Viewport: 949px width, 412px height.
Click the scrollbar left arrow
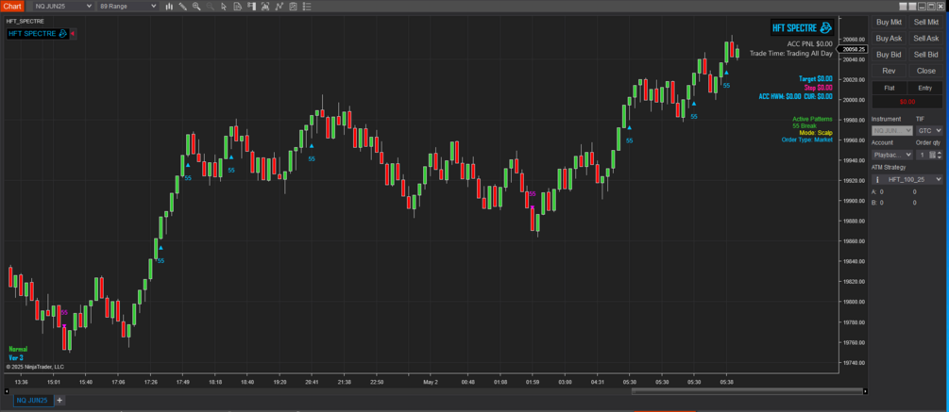7,391
